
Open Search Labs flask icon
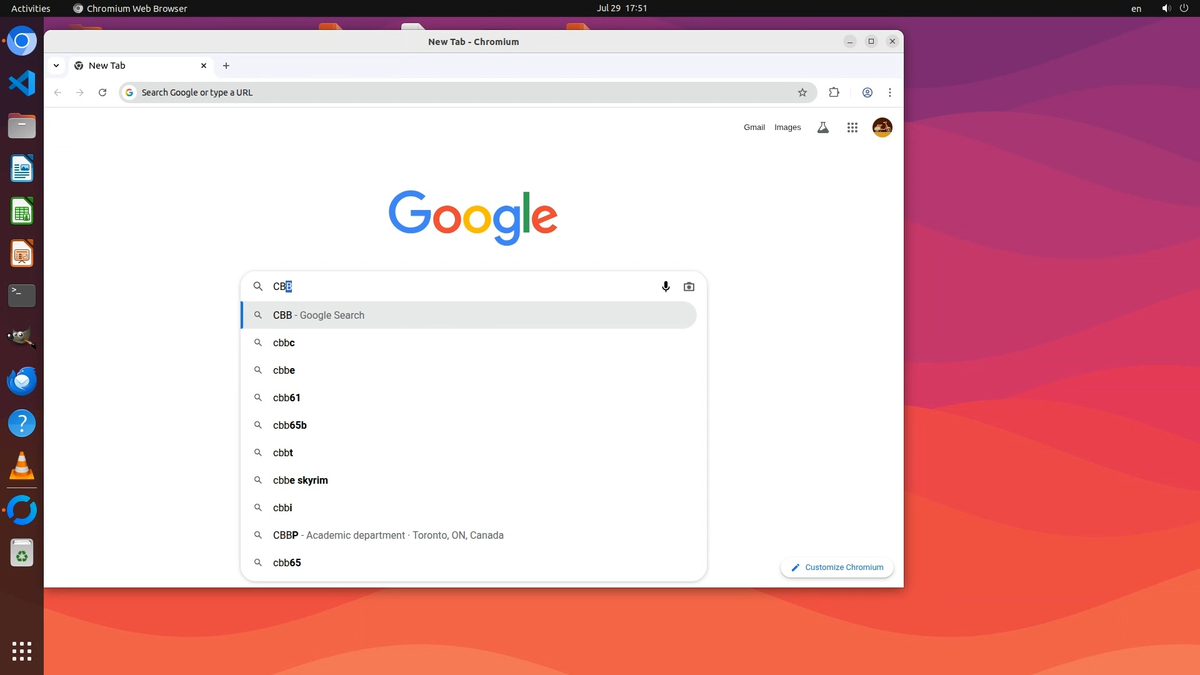point(822,127)
